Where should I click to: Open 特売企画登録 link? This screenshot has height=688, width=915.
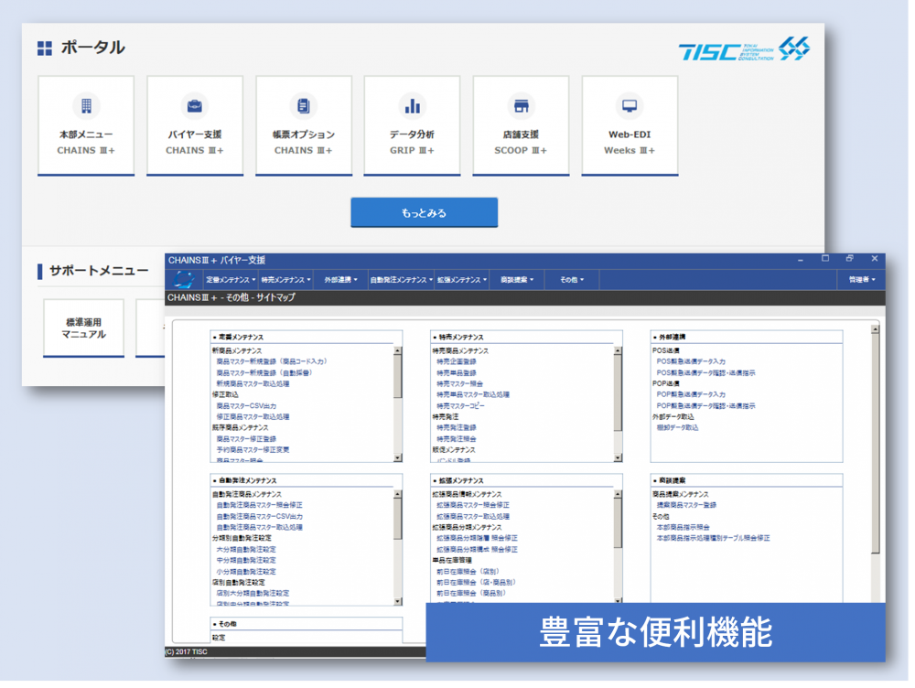click(457, 361)
